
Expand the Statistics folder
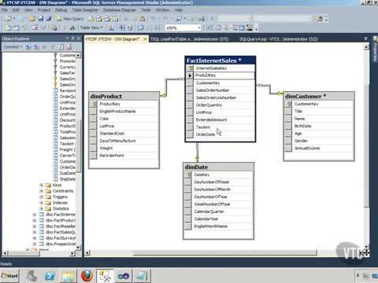pos(41,208)
